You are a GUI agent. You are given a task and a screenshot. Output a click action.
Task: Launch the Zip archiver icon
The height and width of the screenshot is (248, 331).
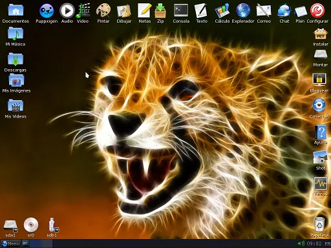tap(160, 11)
